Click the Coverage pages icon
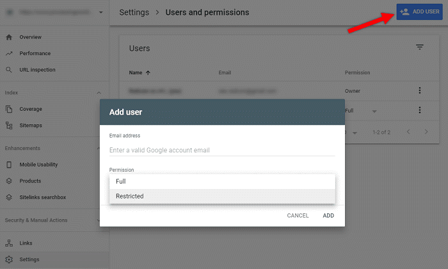This screenshot has width=448, height=269. (x=9, y=109)
